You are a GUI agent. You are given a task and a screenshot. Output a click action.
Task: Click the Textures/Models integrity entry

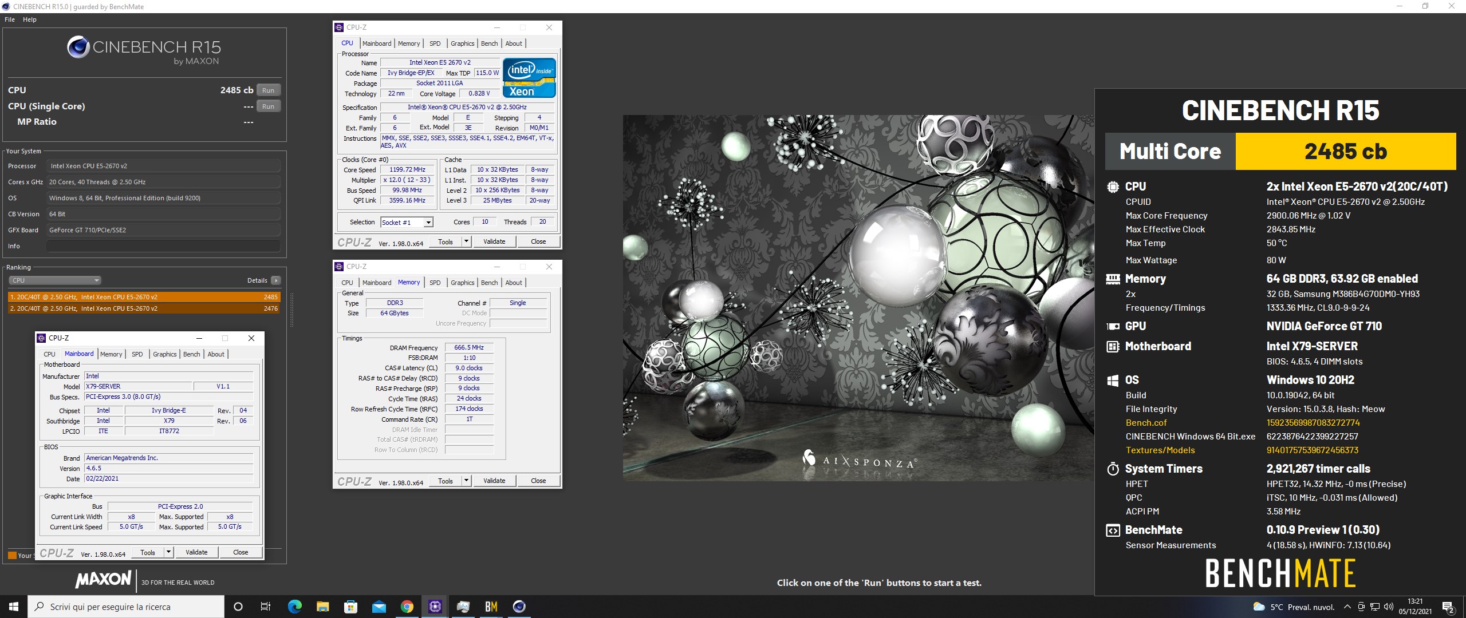(x=1160, y=450)
